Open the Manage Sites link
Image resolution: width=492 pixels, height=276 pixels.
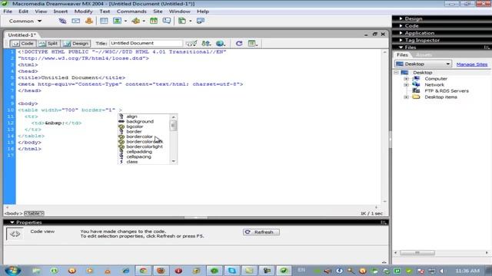point(472,64)
